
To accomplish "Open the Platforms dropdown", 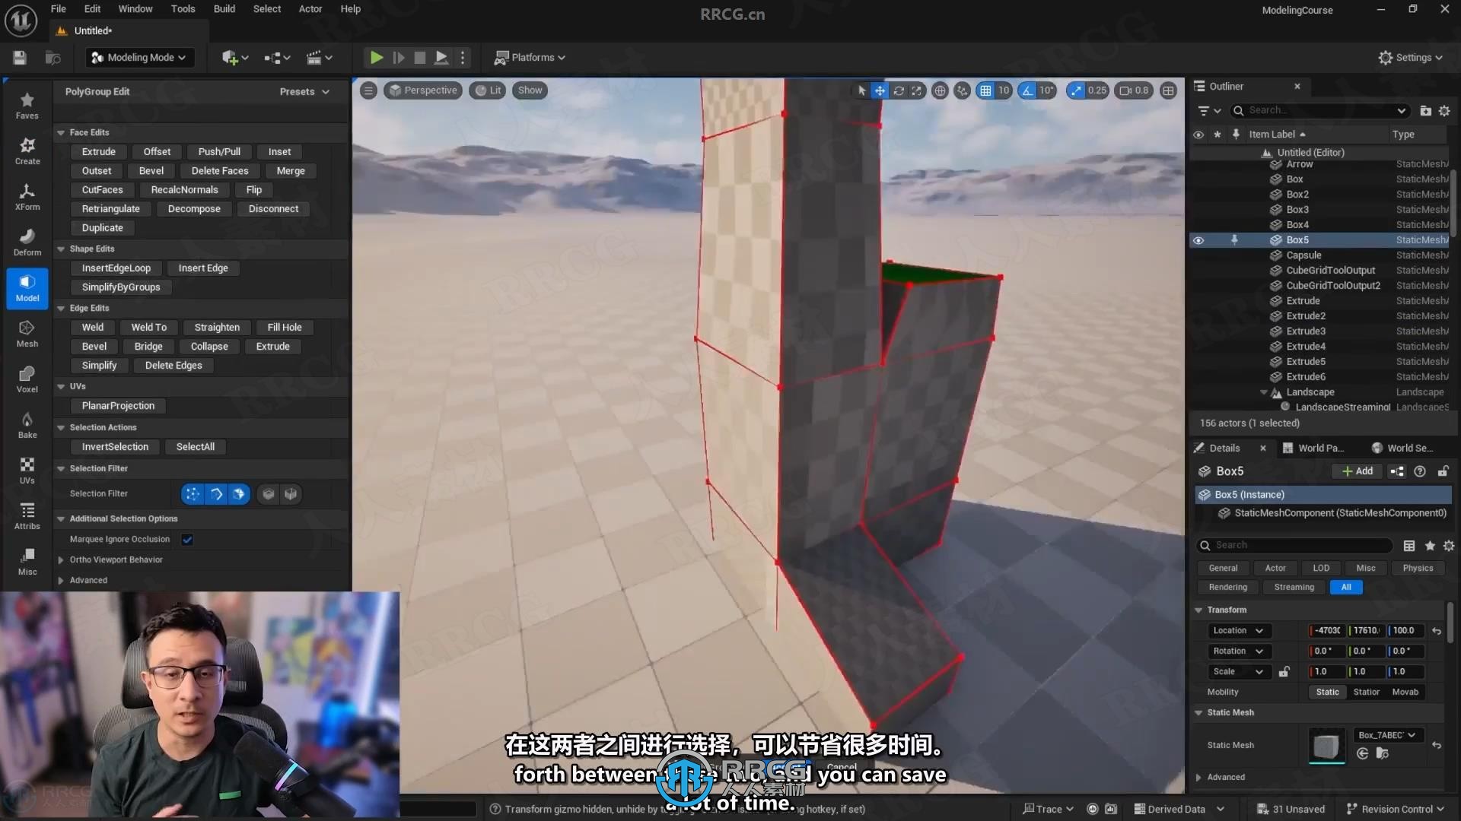I will pyautogui.click(x=530, y=58).
